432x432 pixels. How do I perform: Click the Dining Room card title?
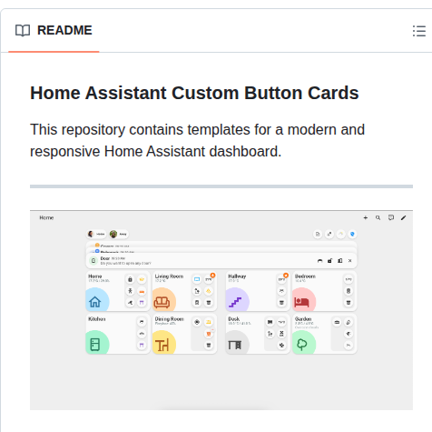pos(170,319)
